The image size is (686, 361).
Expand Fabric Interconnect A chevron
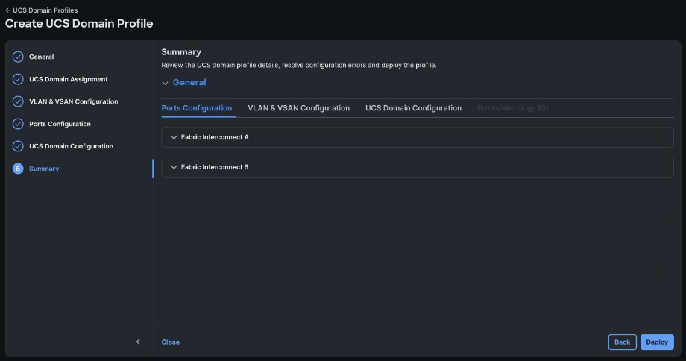point(174,137)
